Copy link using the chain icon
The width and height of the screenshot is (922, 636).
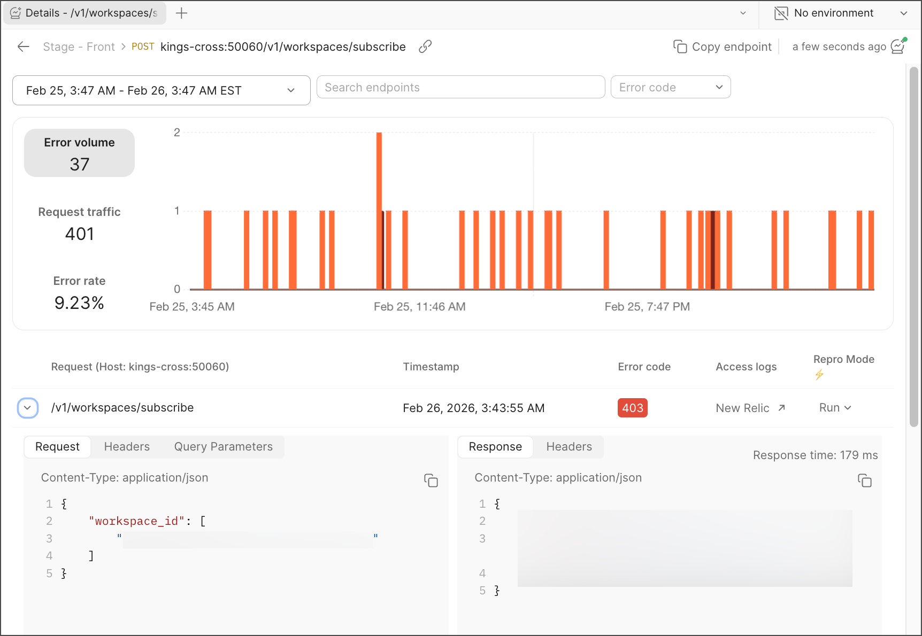[425, 47]
